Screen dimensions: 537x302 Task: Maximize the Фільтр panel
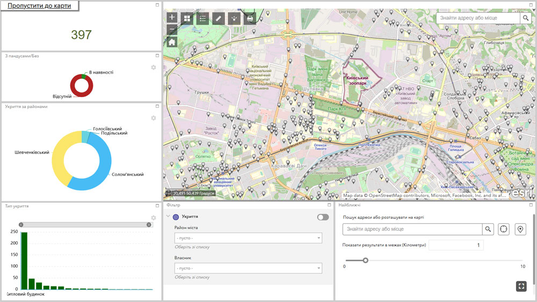(x=330, y=205)
